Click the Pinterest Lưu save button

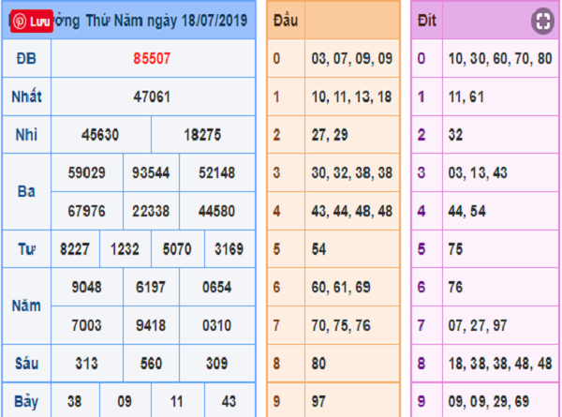32,22
